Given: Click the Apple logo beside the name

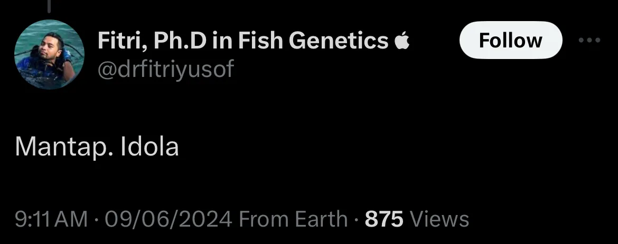Looking at the screenshot, I should coord(401,41).
